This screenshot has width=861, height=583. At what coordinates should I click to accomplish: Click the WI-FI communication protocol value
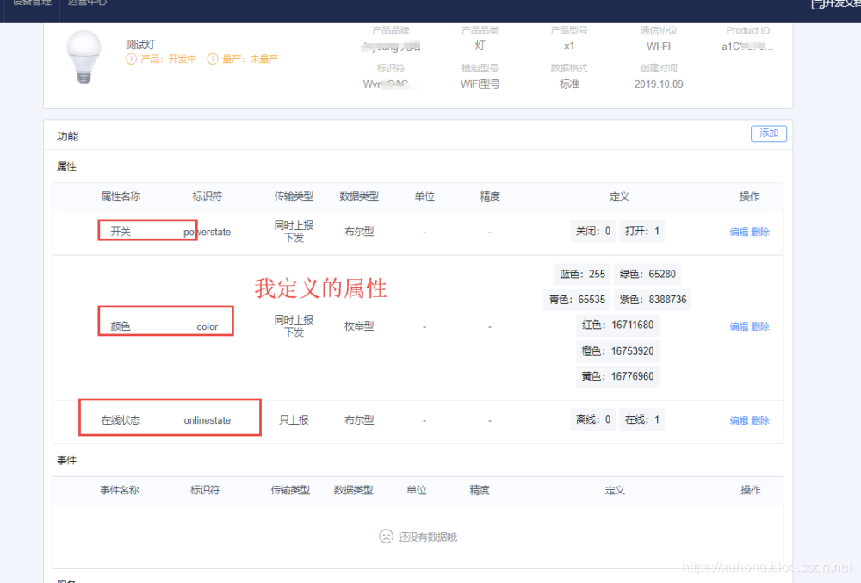[659, 47]
